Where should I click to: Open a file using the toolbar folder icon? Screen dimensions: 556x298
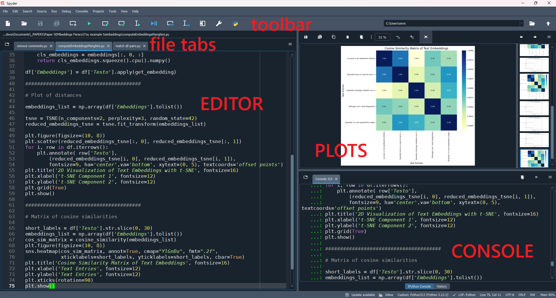pos(24,23)
